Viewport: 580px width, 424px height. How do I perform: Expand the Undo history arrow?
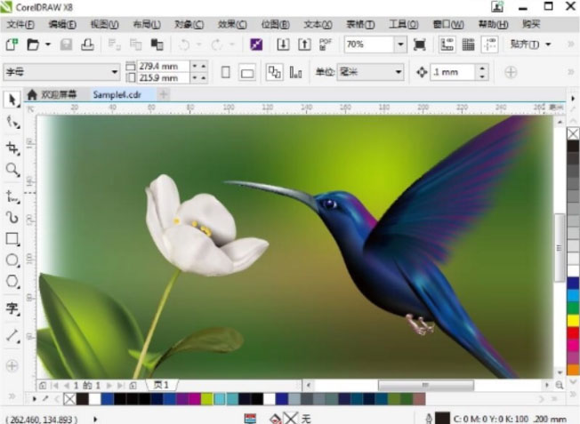point(199,44)
